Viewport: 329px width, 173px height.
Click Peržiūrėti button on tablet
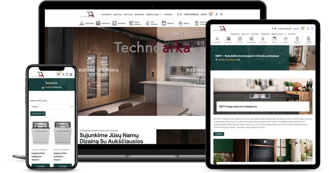(218, 134)
